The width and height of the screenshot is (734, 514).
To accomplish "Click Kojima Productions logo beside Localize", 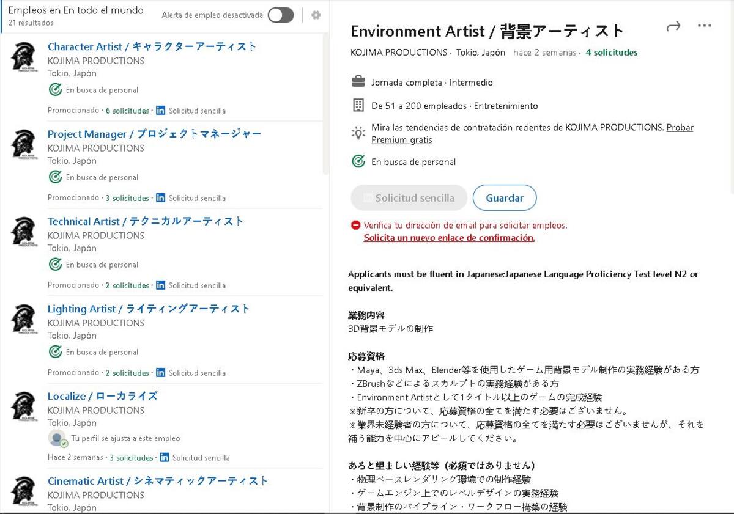I will 24,406.
